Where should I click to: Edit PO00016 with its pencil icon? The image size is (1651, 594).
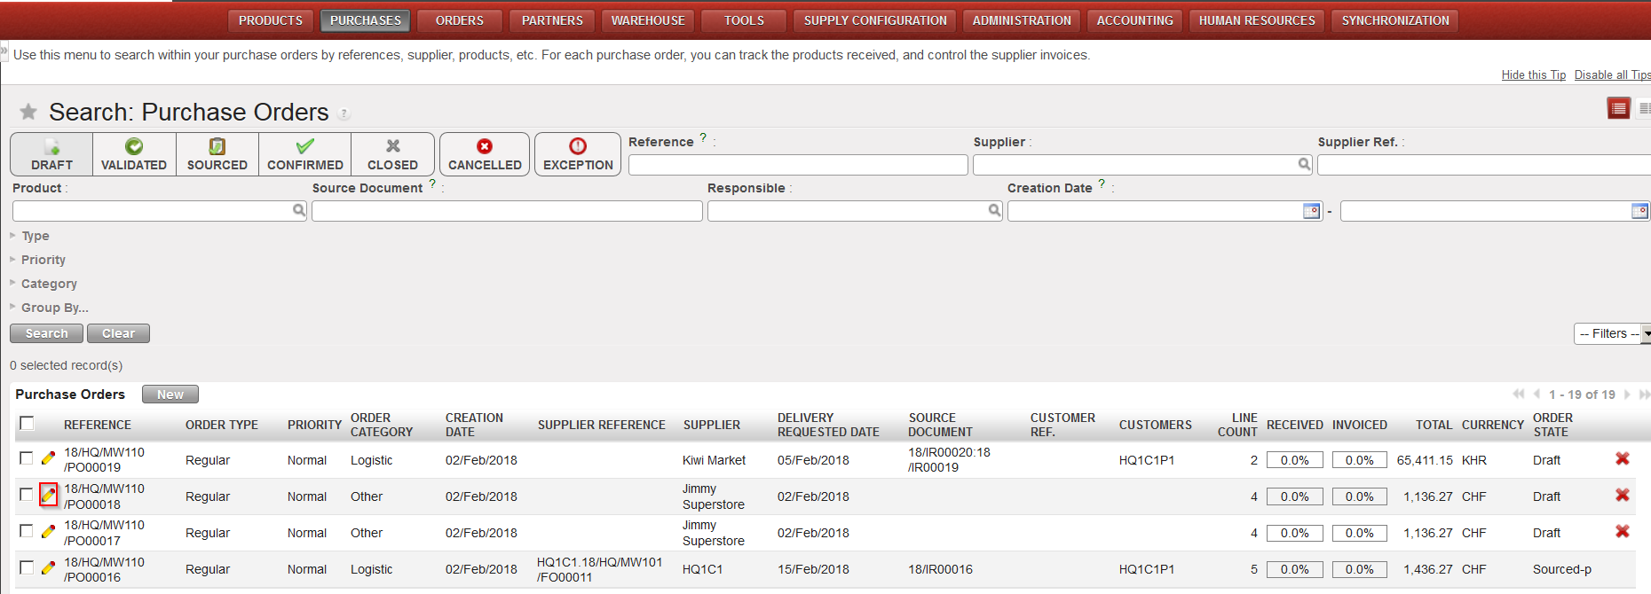pos(49,567)
